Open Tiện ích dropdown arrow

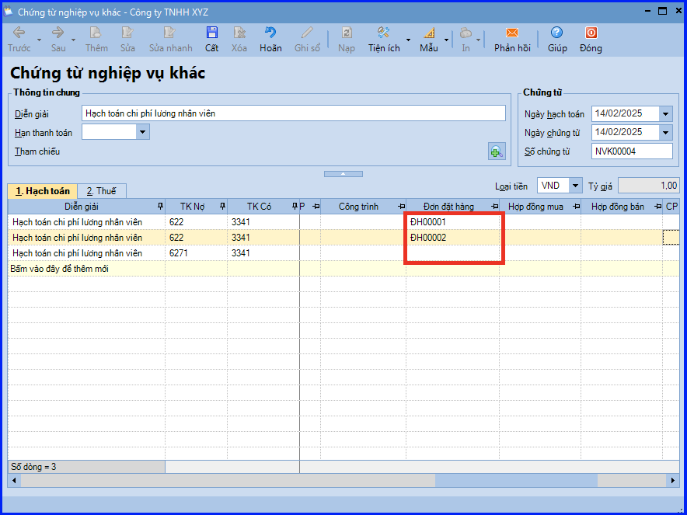tap(408, 40)
